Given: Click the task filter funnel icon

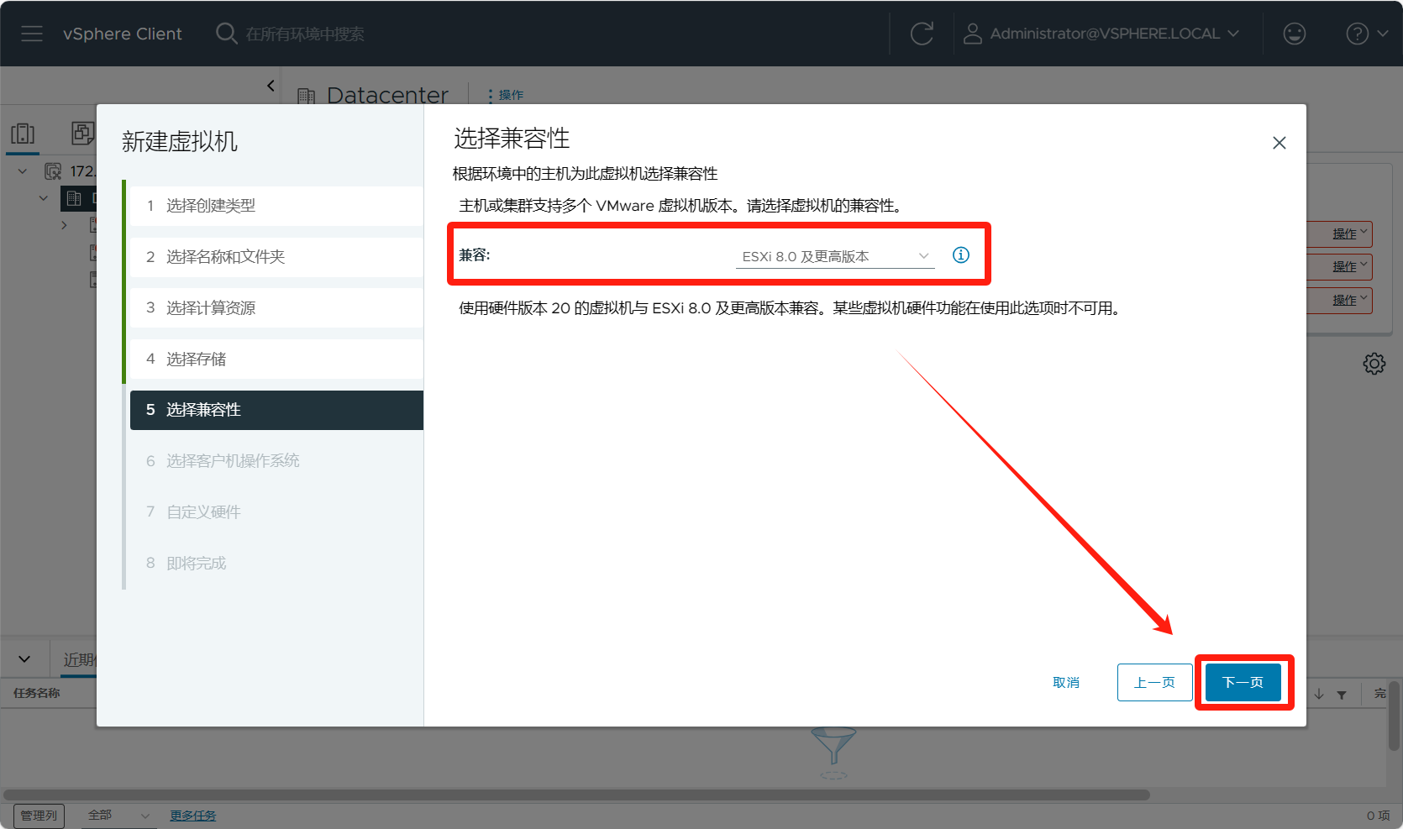Looking at the screenshot, I should 1342,695.
